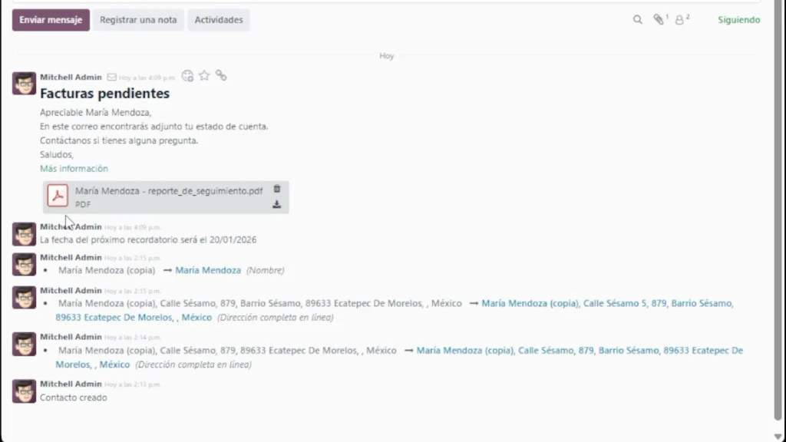
Task: Click Mitchell Admin avatar on Contacto creado
Action: tap(25, 391)
